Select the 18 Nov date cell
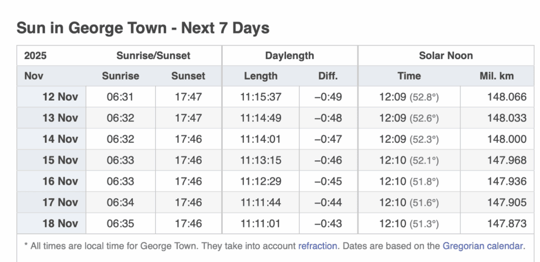Image resolution: width=540 pixels, height=262 pixels. [x=60, y=223]
